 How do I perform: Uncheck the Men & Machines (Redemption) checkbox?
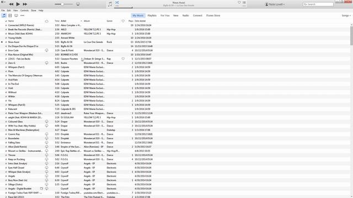[x=6, y=130]
